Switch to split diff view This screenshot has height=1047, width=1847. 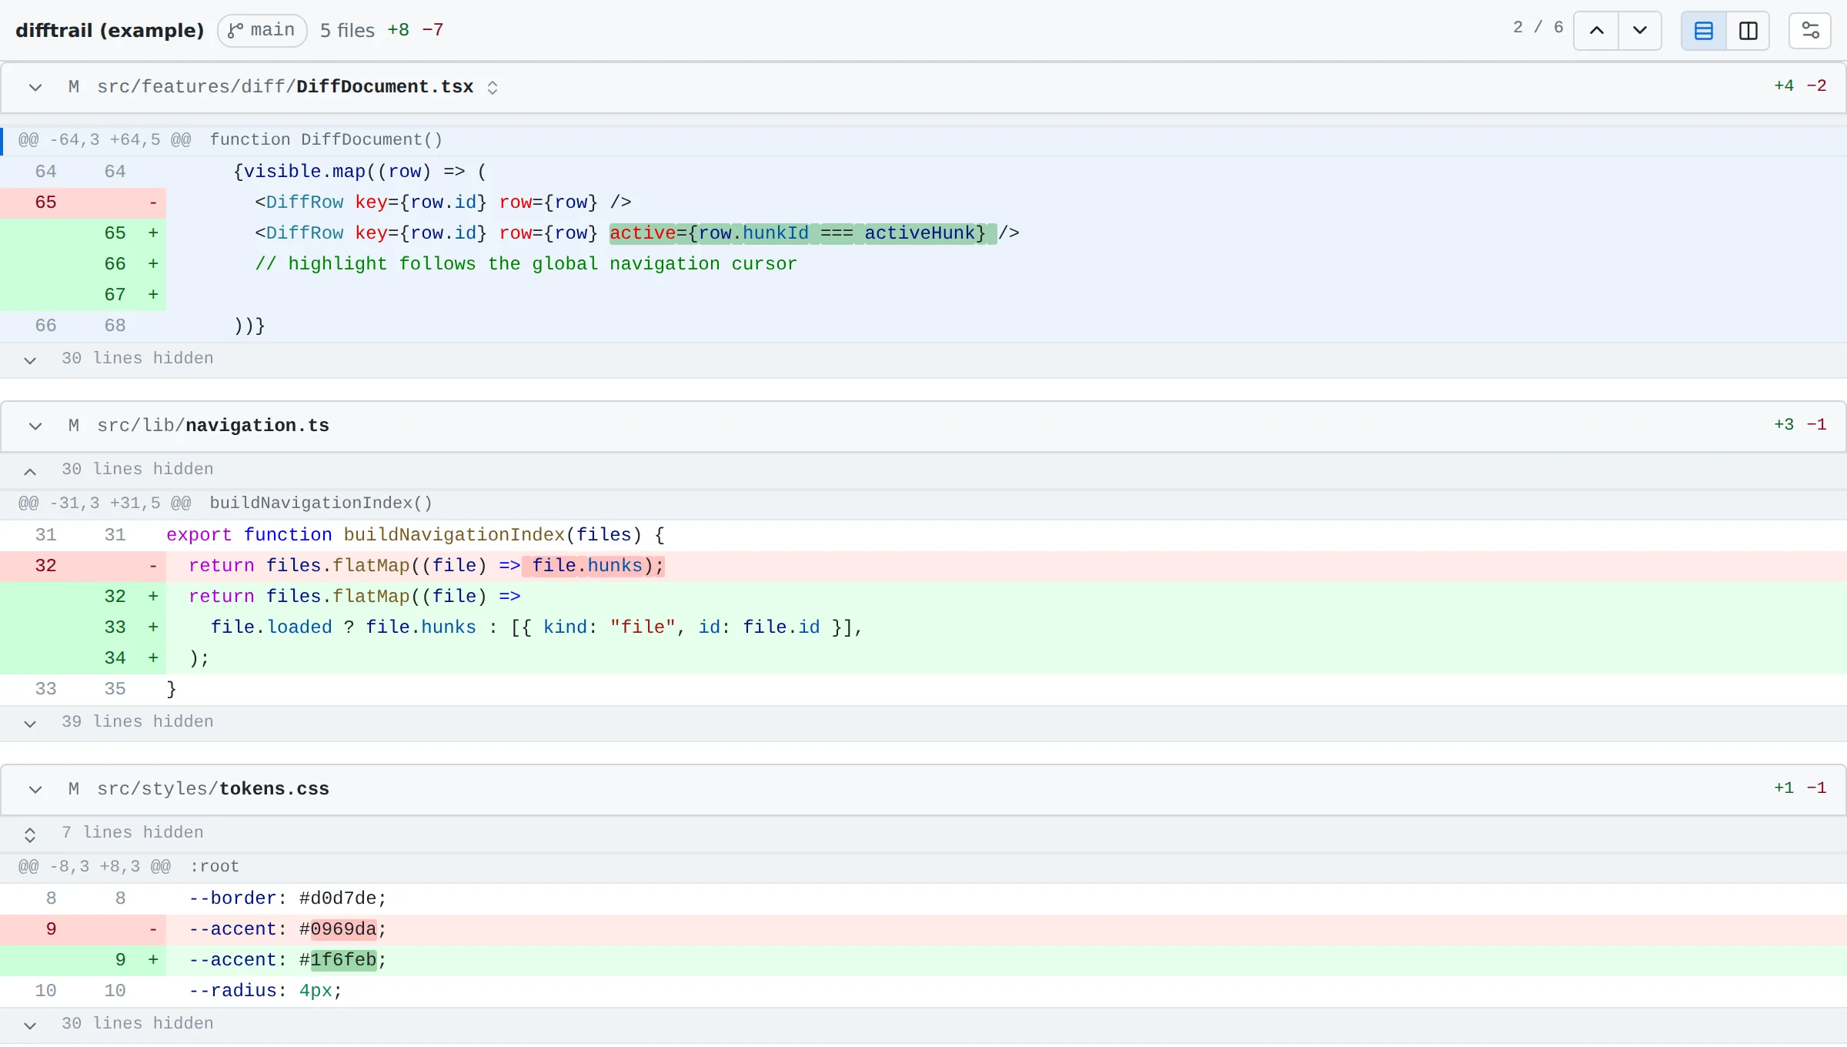[1748, 31]
